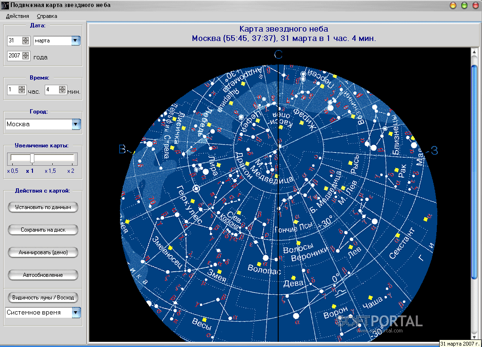This screenshot has width=482, height=347.
Task: Increase the year 2007 with up arrow
Action: [26, 54]
